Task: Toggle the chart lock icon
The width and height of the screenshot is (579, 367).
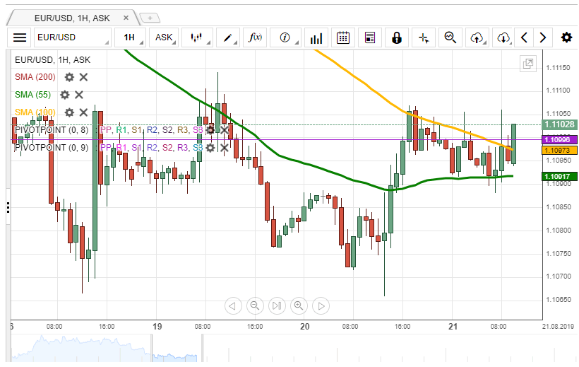Action: (396, 37)
